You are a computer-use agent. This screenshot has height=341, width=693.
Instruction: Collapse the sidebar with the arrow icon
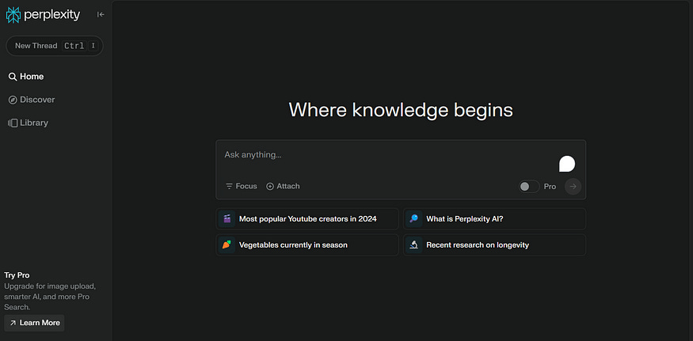101,14
